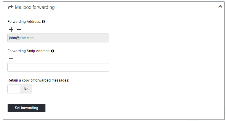Remove forwarding address using minus beside plus
226x121 pixels.
pos(19,29)
